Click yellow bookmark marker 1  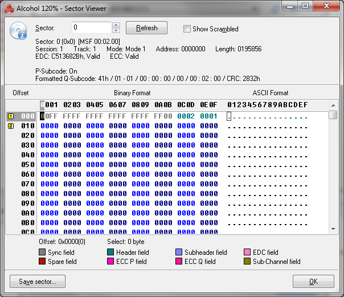11,116
